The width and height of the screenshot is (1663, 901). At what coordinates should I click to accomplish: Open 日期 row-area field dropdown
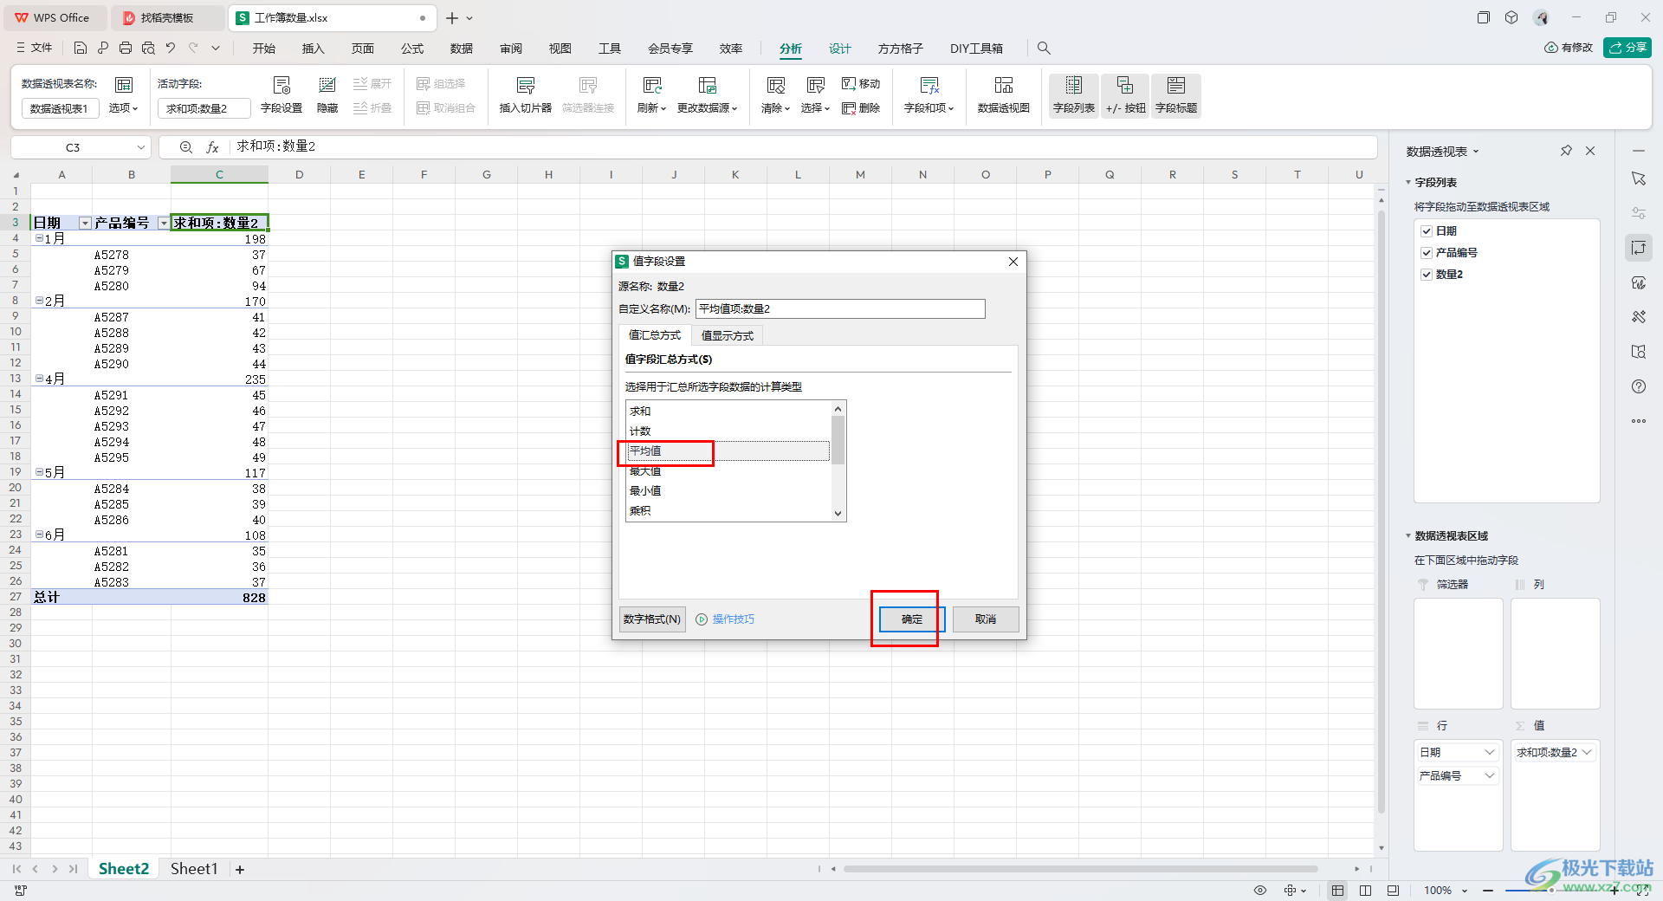1490,752
